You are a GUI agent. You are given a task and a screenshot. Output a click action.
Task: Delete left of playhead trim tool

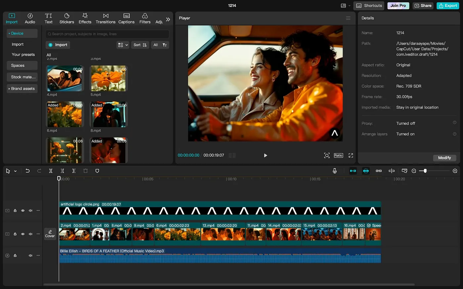point(62,171)
